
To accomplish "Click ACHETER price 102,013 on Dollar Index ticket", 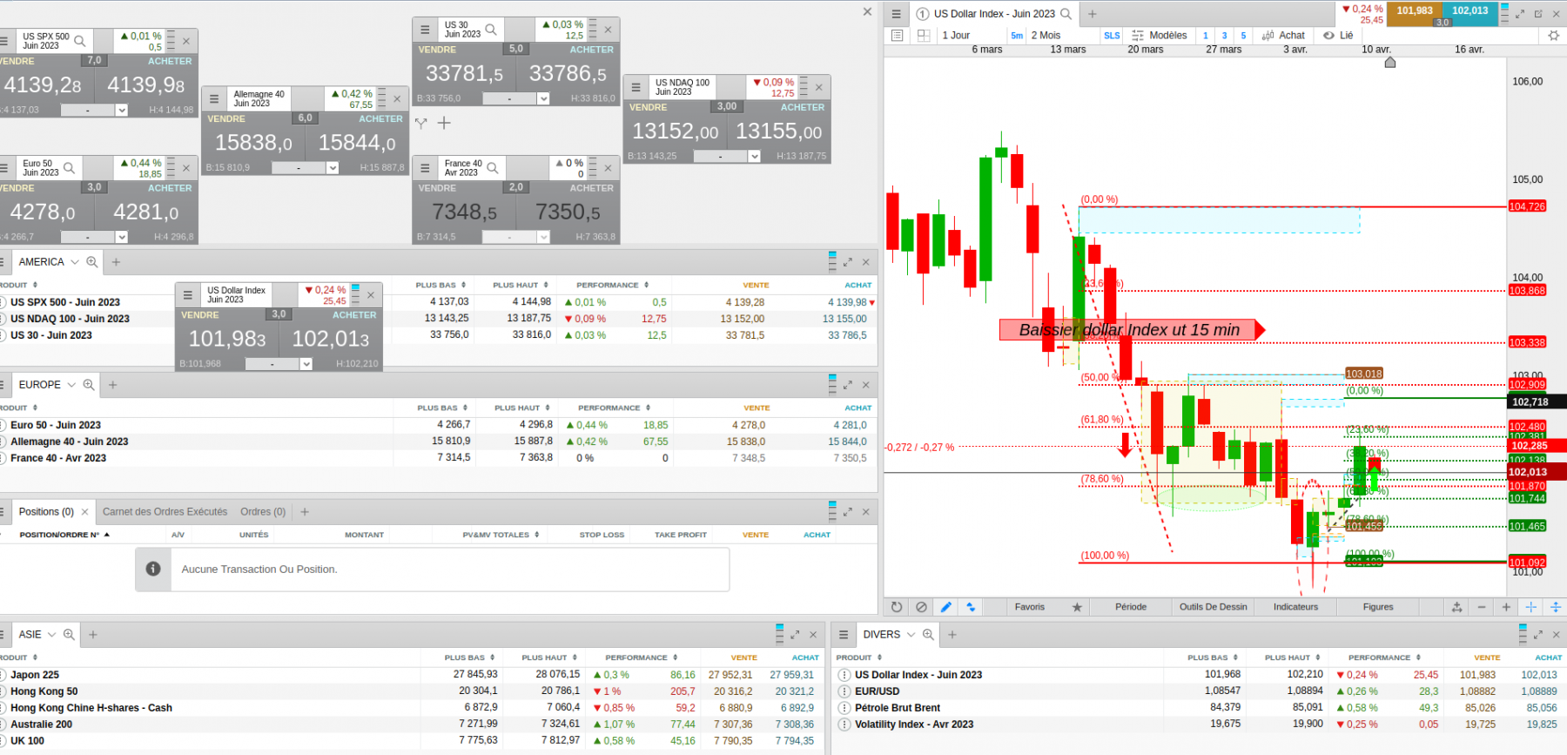I will click(331, 339).
